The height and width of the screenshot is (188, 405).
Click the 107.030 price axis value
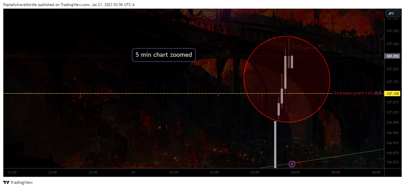tap(392, 112)
